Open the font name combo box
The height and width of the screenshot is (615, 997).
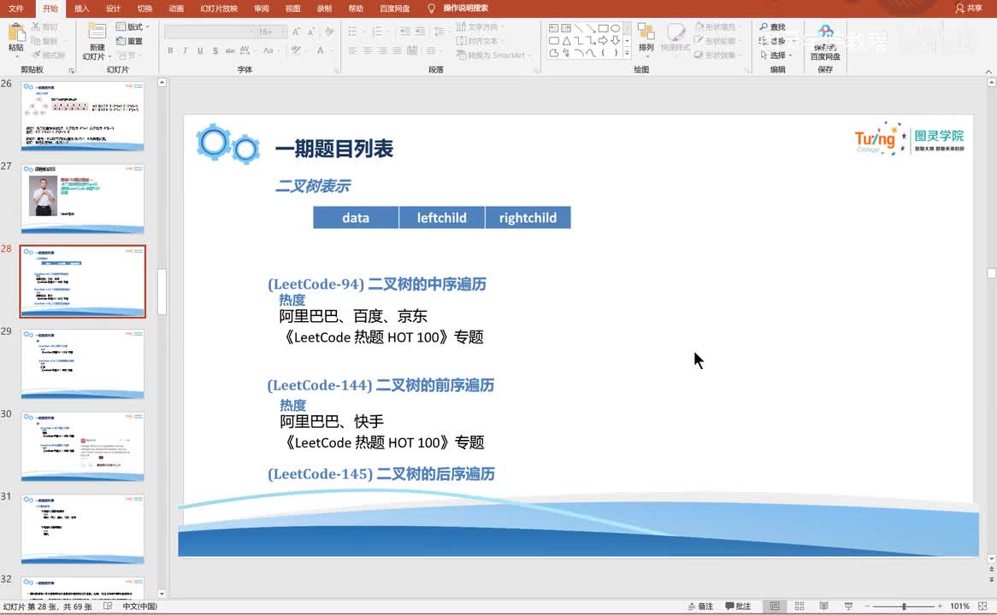point(209,31)
